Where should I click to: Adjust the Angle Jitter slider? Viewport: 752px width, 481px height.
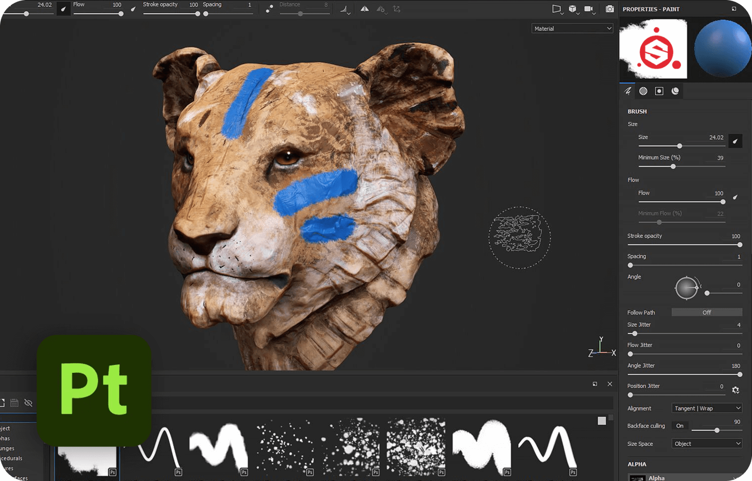(685, 375)
